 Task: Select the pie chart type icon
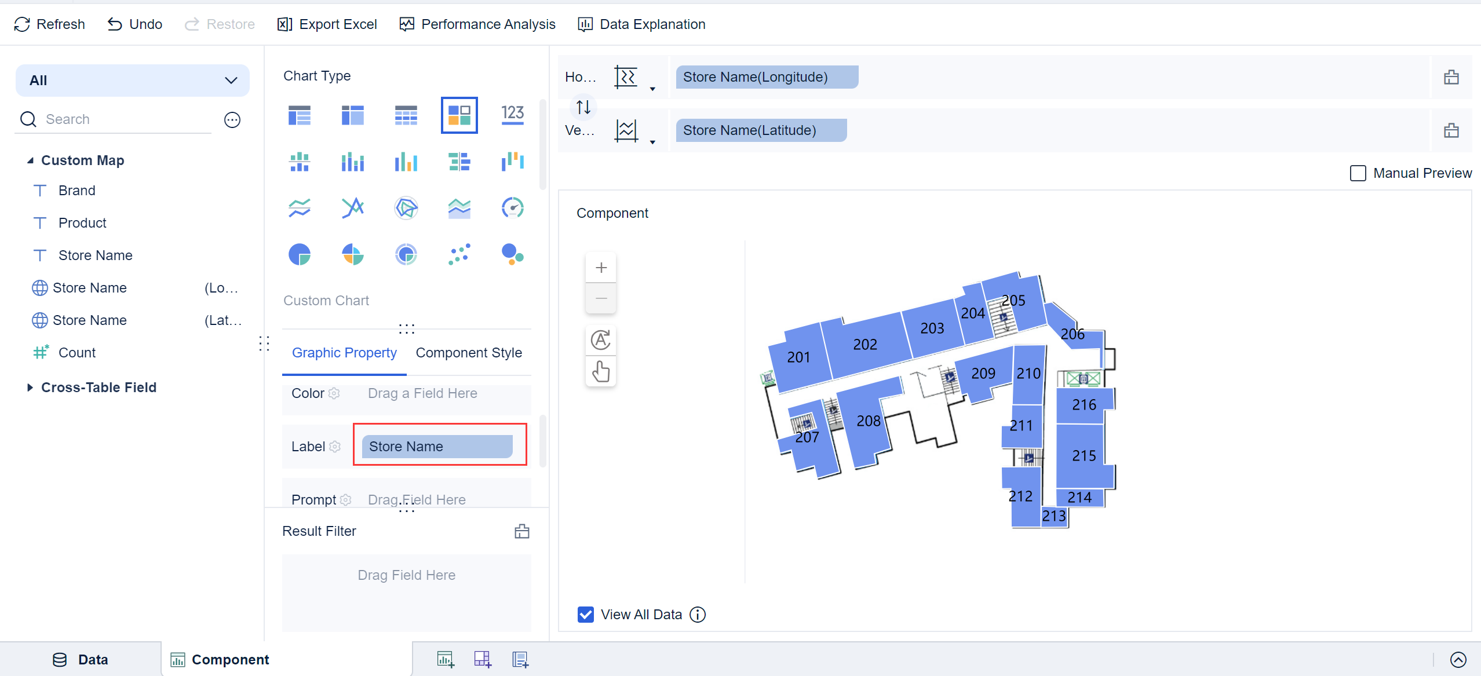click(300, 254)
